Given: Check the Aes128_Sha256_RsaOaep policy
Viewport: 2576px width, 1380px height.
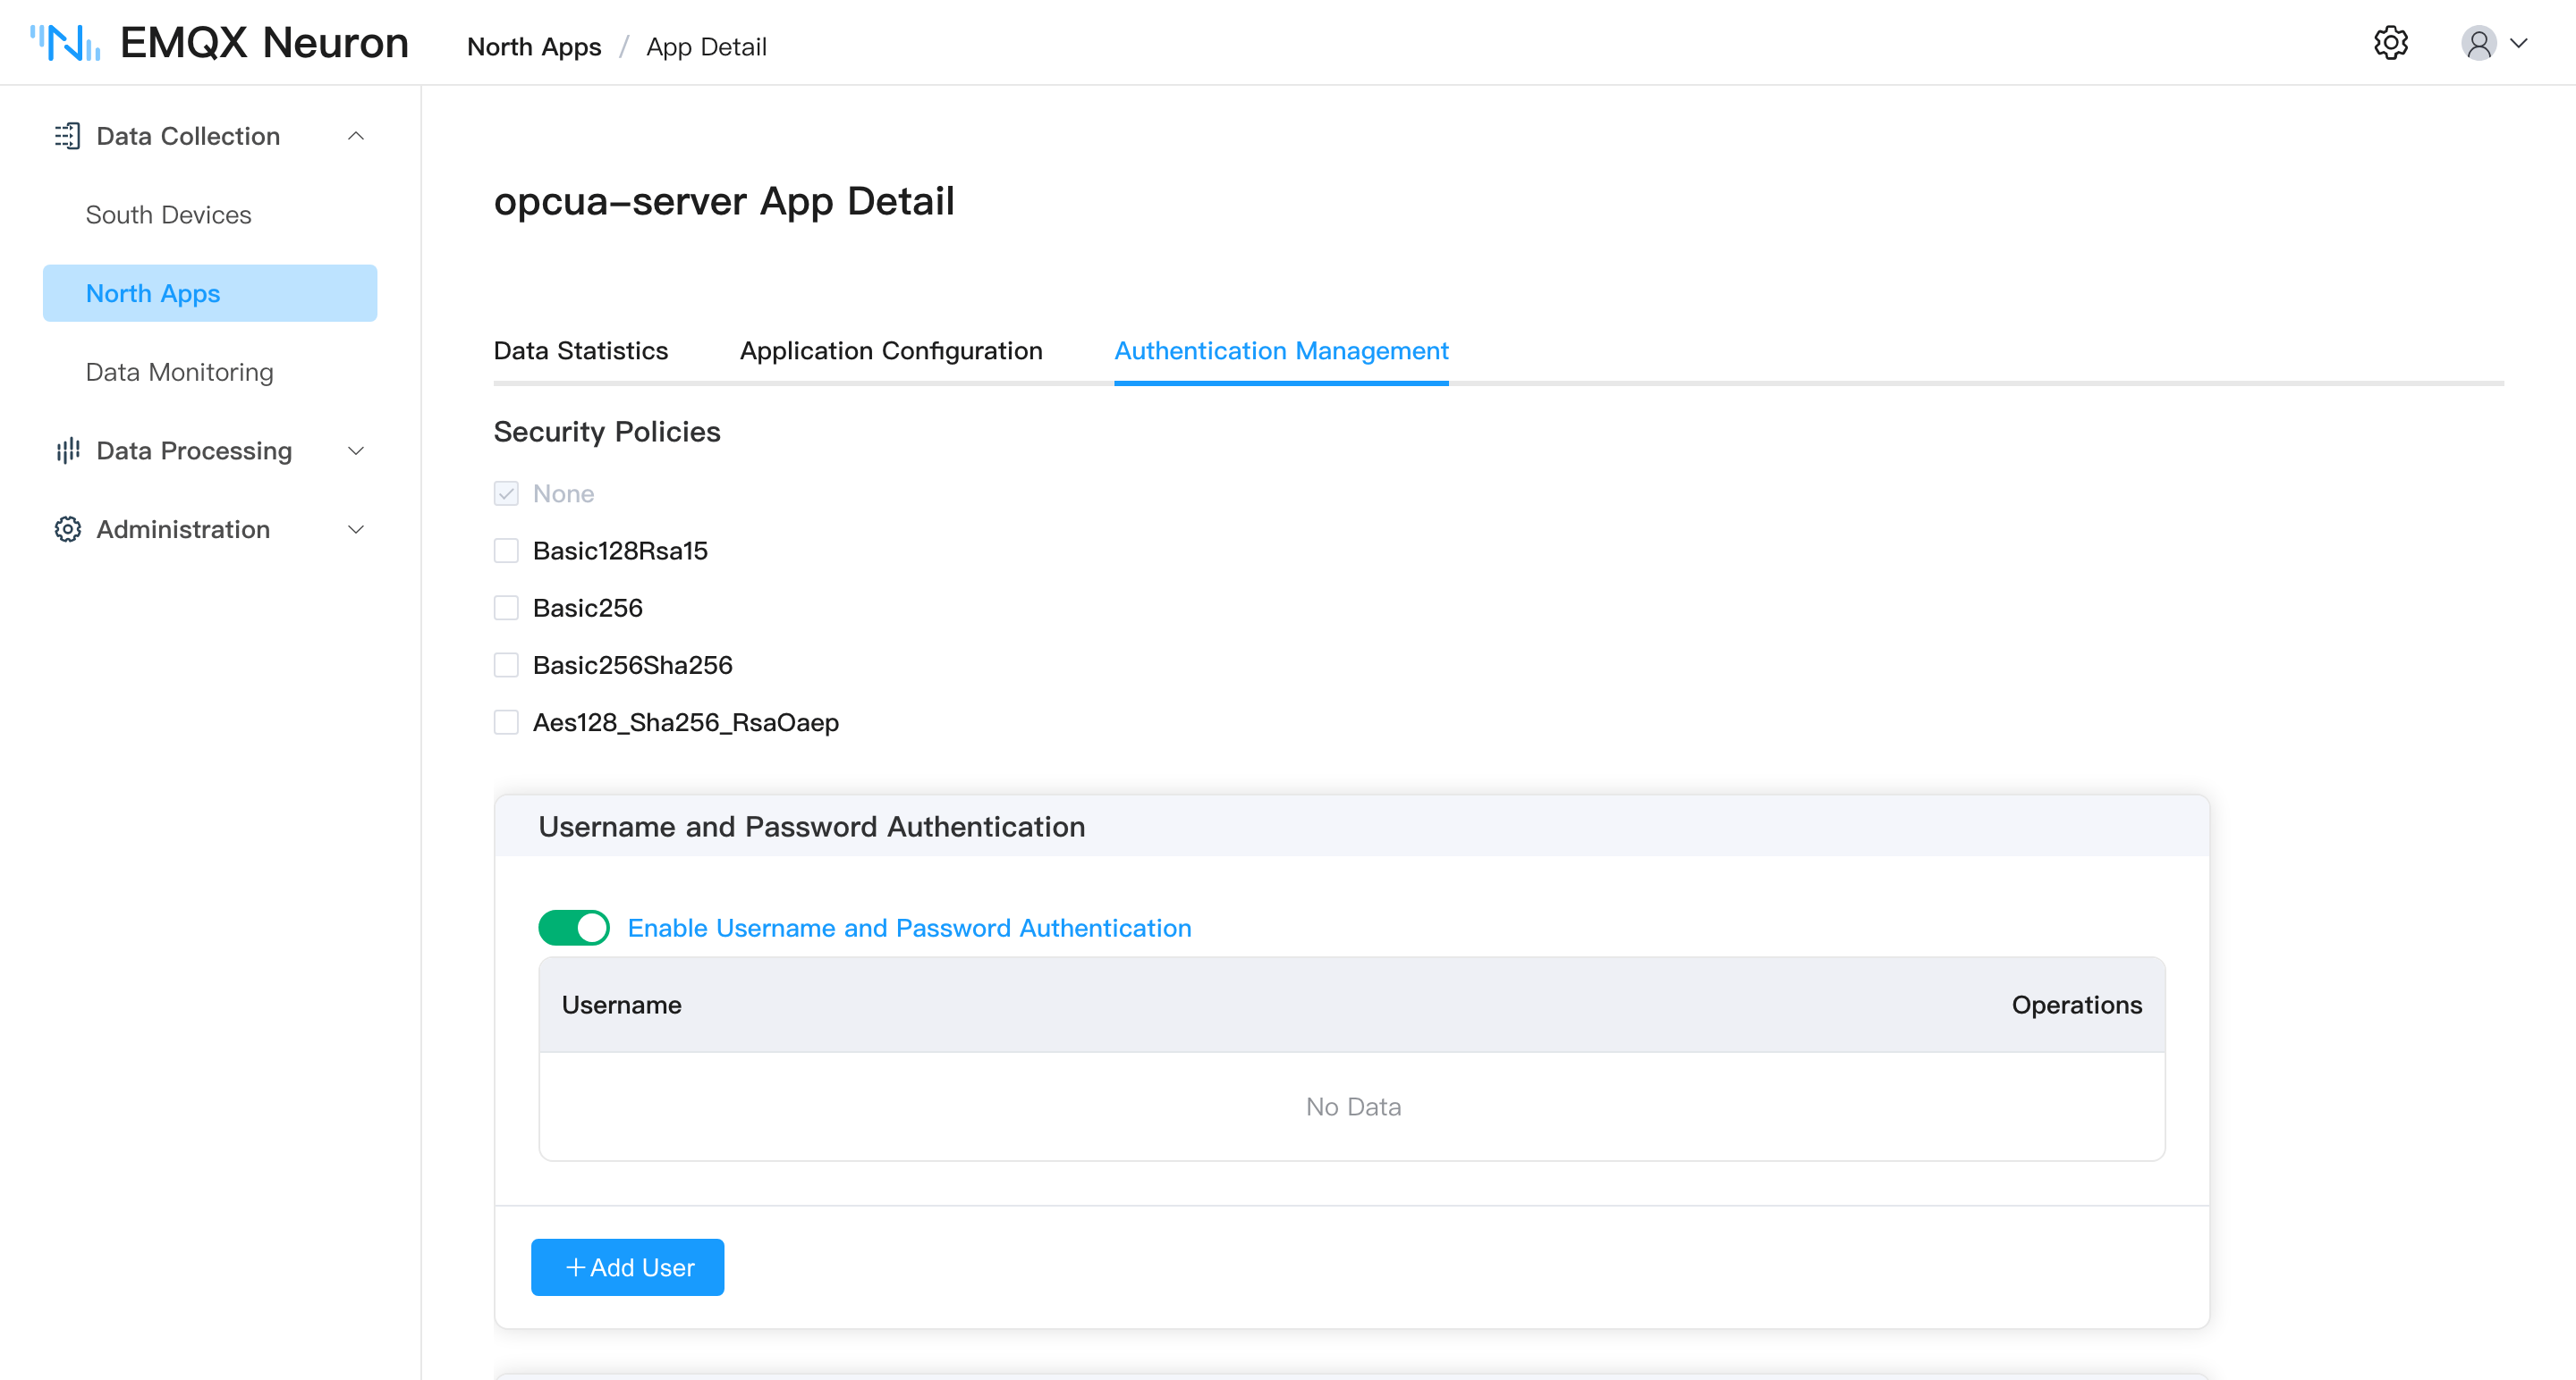Looking at the screenshot, I should tap(506, 722).
